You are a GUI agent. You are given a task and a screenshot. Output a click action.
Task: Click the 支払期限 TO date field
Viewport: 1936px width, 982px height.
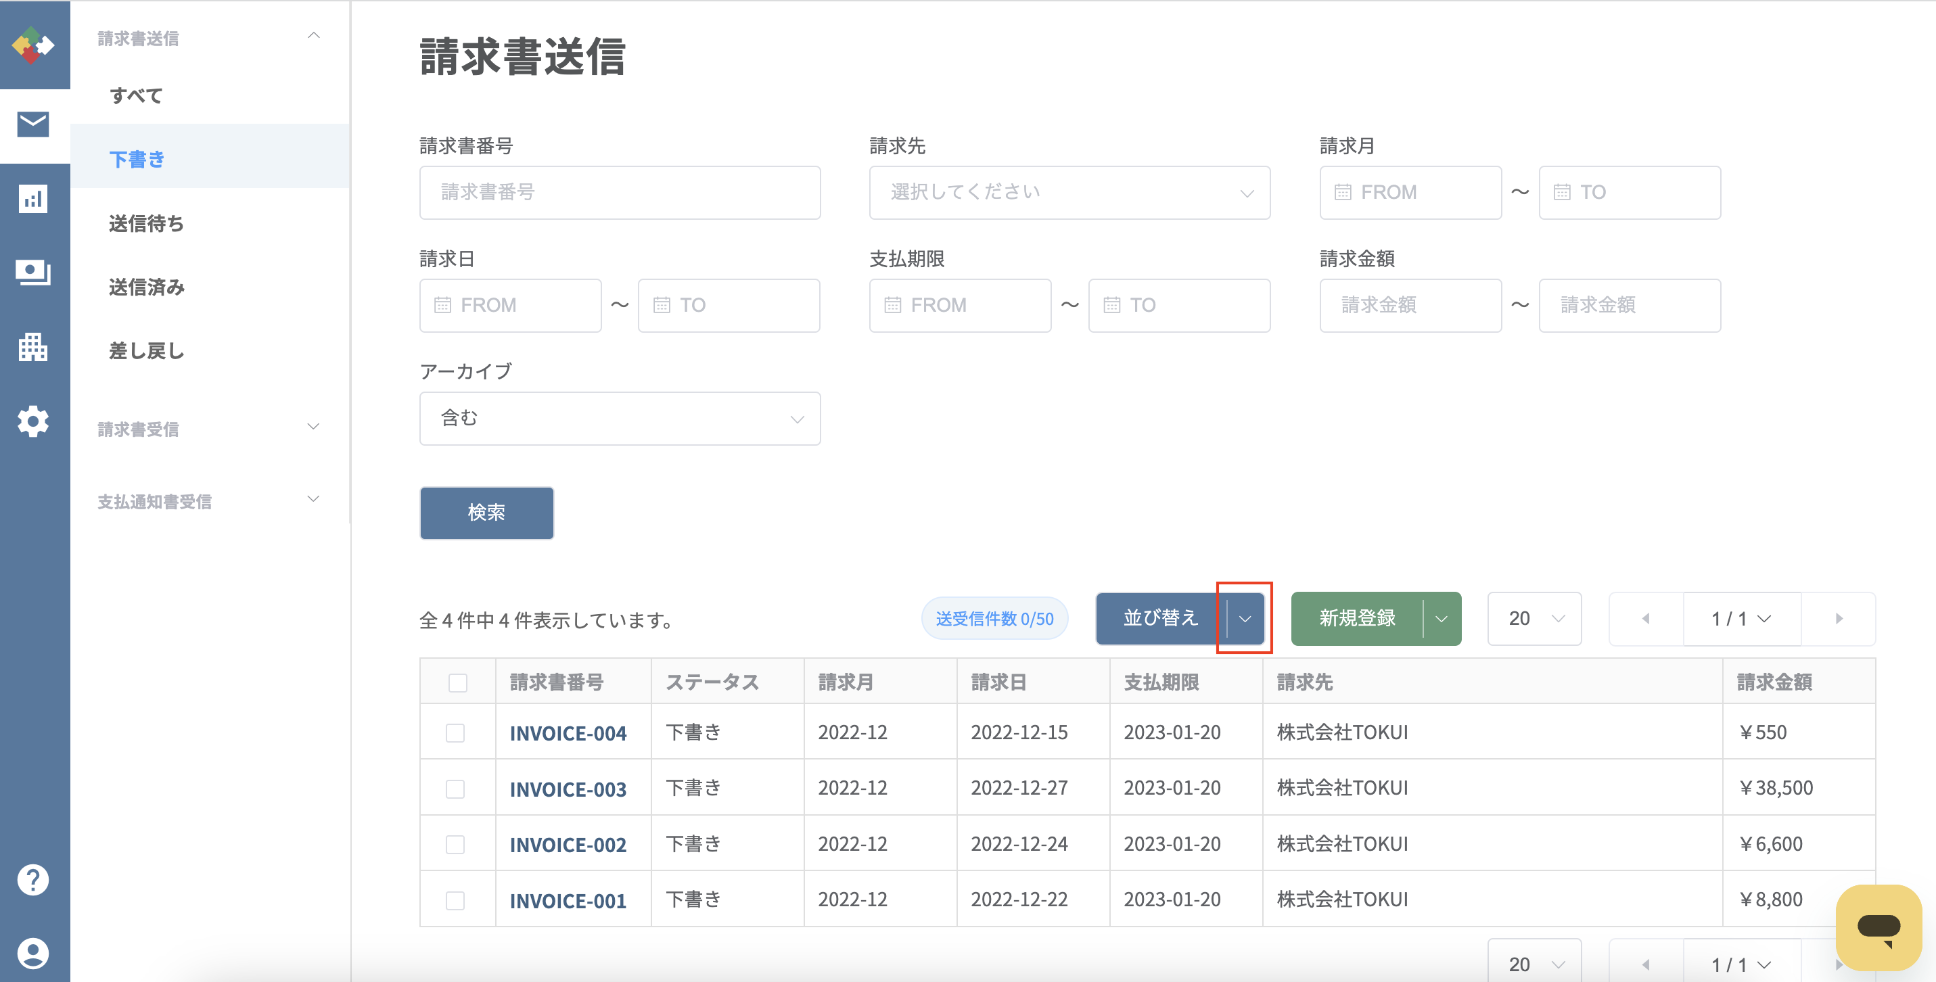(1179, 305)
